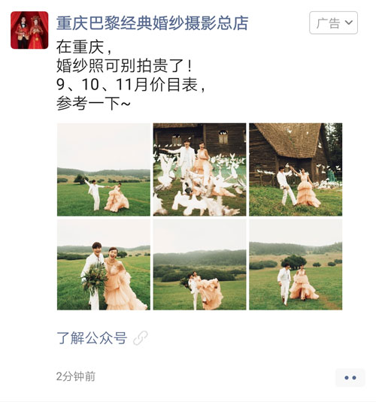View photo of couple walking toward camera
The image size is (376, 402).
click(x=296, y=264)
